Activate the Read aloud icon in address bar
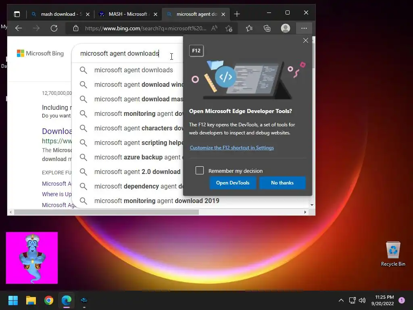The width and height of the screenshot is (413, 310). (214, 28)
